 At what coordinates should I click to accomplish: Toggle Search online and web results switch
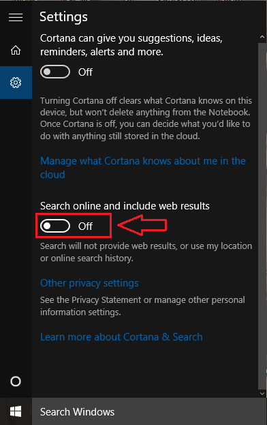(x=55, y=226)
